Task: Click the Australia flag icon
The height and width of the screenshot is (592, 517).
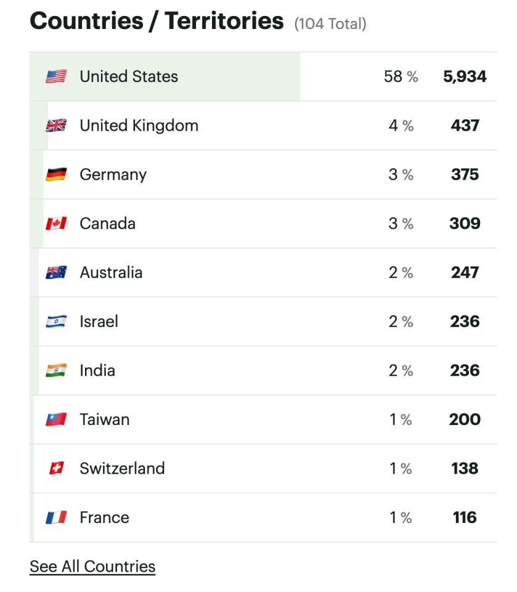Action: pyautogui.click(x=56, y=272)
